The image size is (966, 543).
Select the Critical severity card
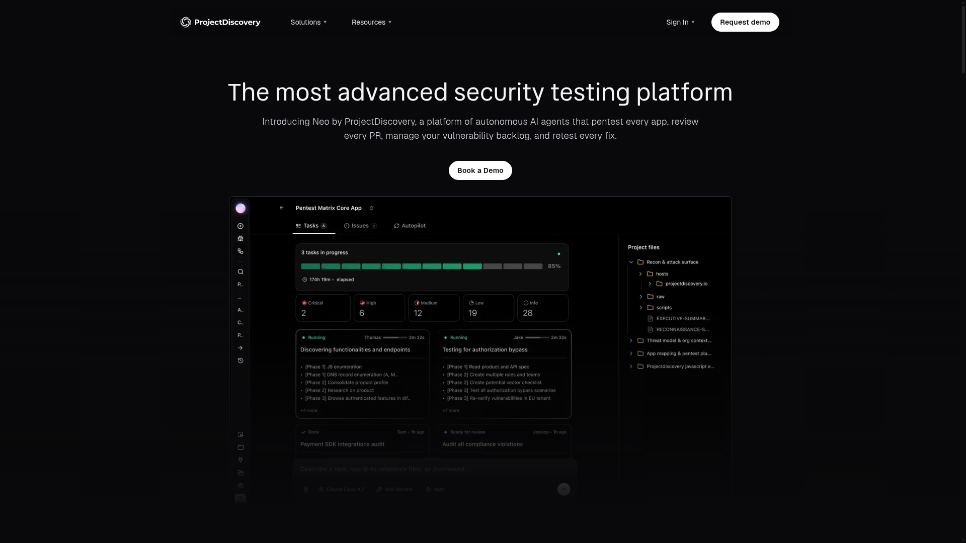click(x=323, y=308)
